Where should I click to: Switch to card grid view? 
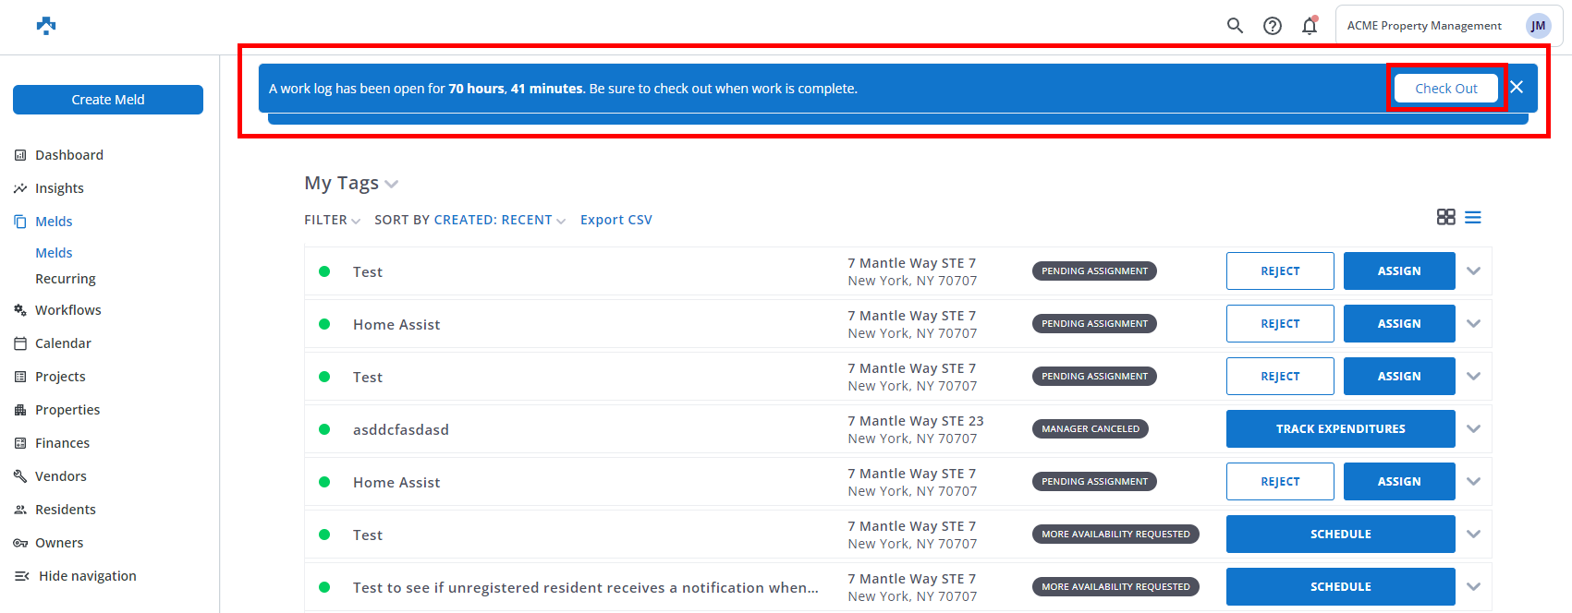pyautogui.click(x=1445, y=217)
